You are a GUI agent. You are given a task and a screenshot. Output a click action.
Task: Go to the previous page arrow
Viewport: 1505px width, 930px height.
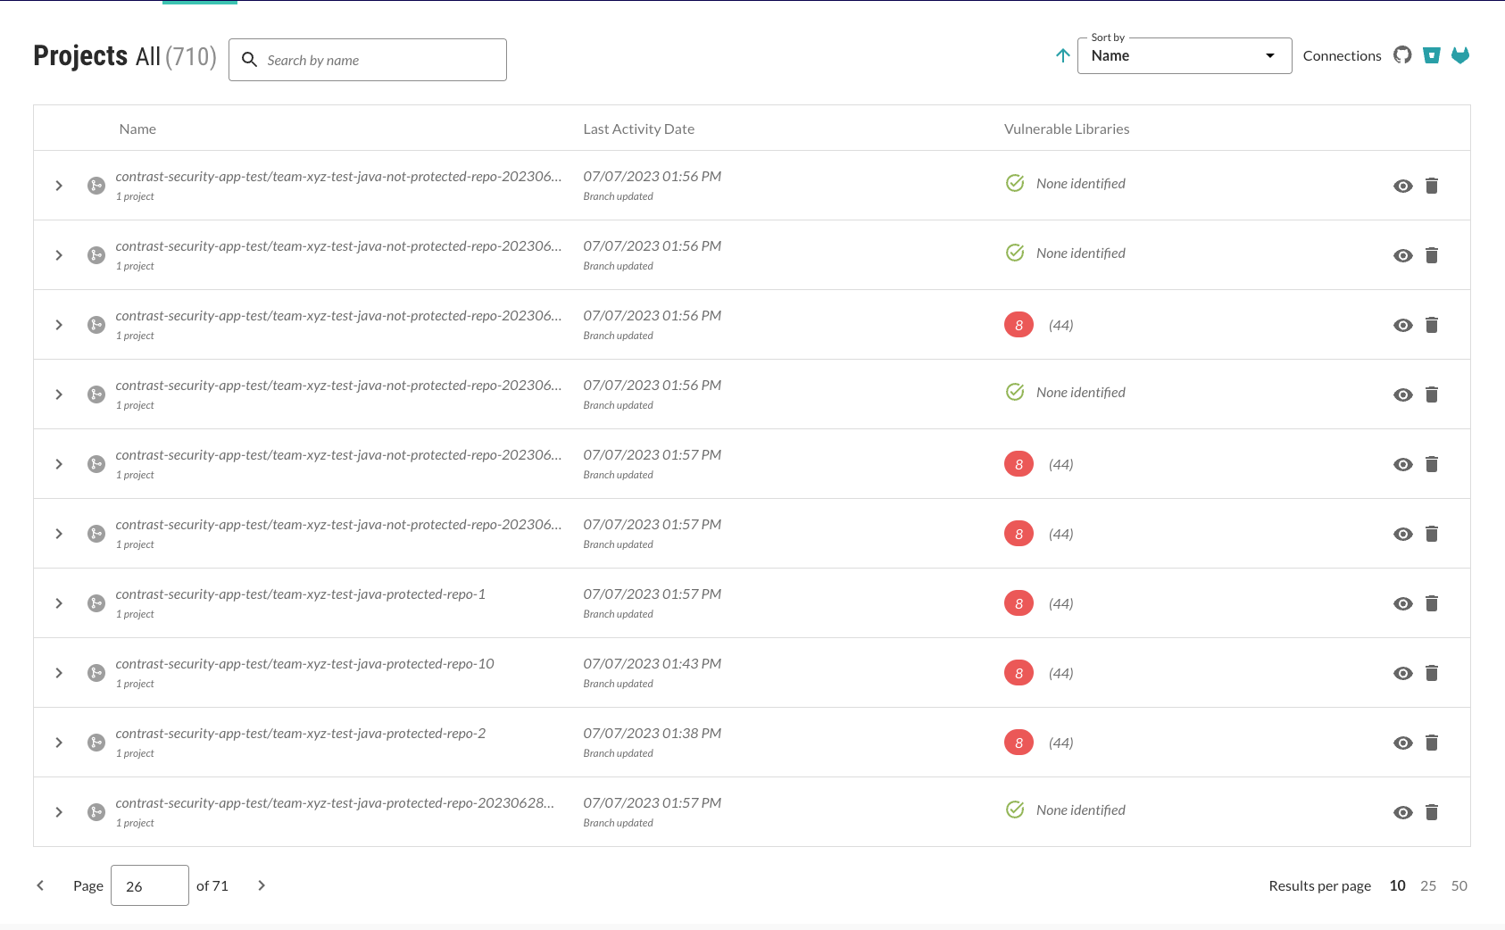(x=40, y=885)
